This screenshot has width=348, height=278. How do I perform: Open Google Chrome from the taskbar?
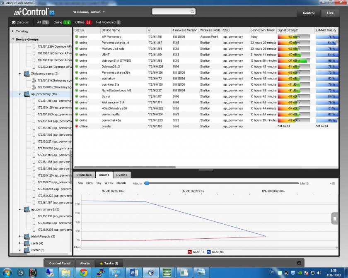(x=83, y=273)
